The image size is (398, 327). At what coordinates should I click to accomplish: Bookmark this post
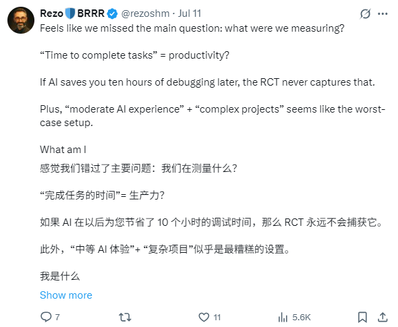(362, 317)
